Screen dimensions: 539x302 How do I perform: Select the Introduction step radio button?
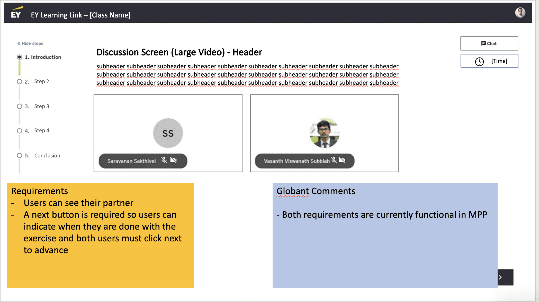click(x=20, y=57)
